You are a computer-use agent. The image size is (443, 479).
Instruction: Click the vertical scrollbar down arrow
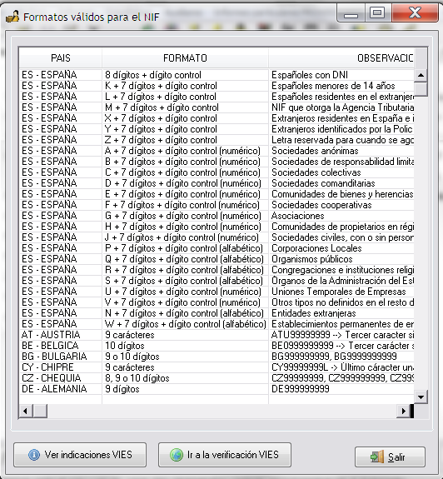point(421,397)
